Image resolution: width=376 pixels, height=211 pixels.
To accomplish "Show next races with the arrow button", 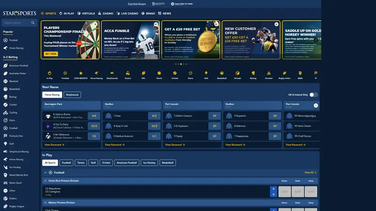I will [315, 105].
